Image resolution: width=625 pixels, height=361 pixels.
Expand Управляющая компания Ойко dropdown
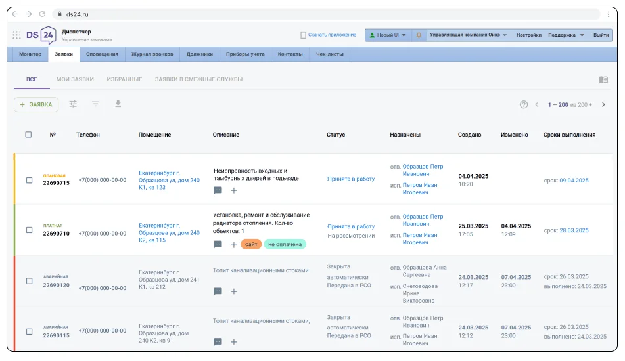(x=468, y=35)
